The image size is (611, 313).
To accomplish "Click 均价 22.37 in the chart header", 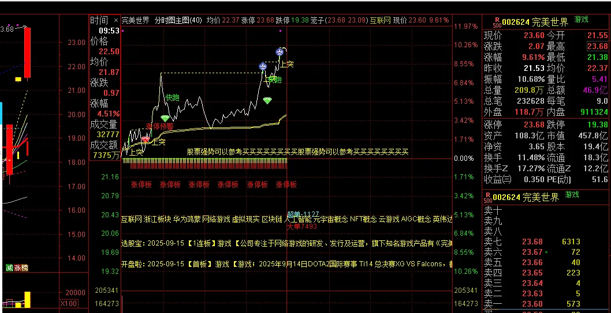I will 223,20.
